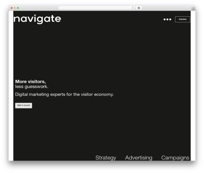Click 'Digital marketing experts for the visitor economy.' text
The height and width of the screenshot is (173, 204).
[x=64, y=94]
